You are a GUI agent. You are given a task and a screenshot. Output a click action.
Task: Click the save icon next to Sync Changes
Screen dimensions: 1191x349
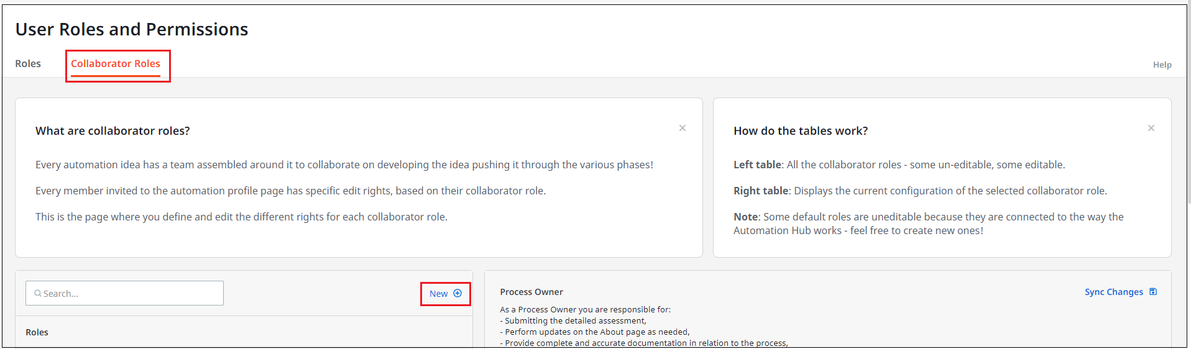1153,292
